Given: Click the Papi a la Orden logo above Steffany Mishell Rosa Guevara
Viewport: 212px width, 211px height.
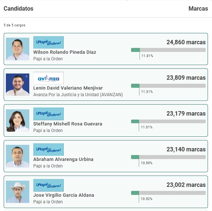Looking at the screenshot, I should (48, 114).
